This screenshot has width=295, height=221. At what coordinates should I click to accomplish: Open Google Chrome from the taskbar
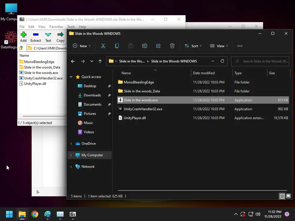[35, 214]
